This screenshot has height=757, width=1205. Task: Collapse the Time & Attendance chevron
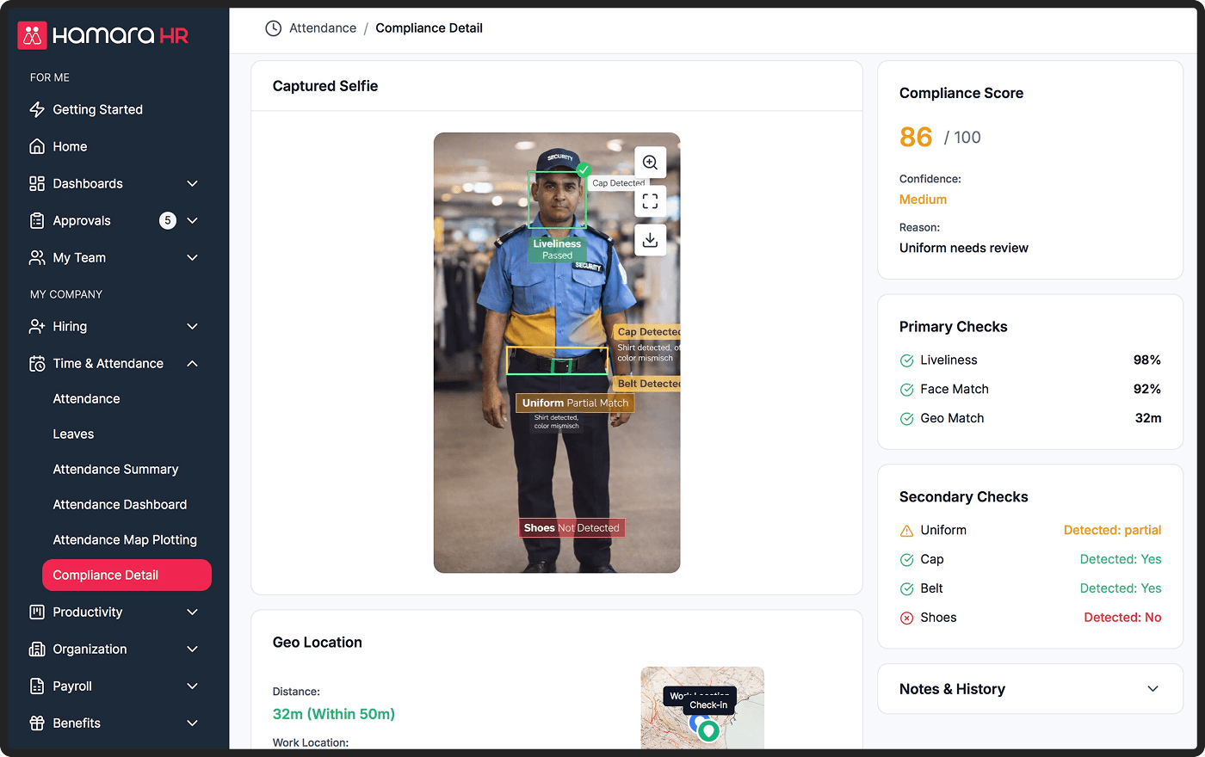point(193,363)
